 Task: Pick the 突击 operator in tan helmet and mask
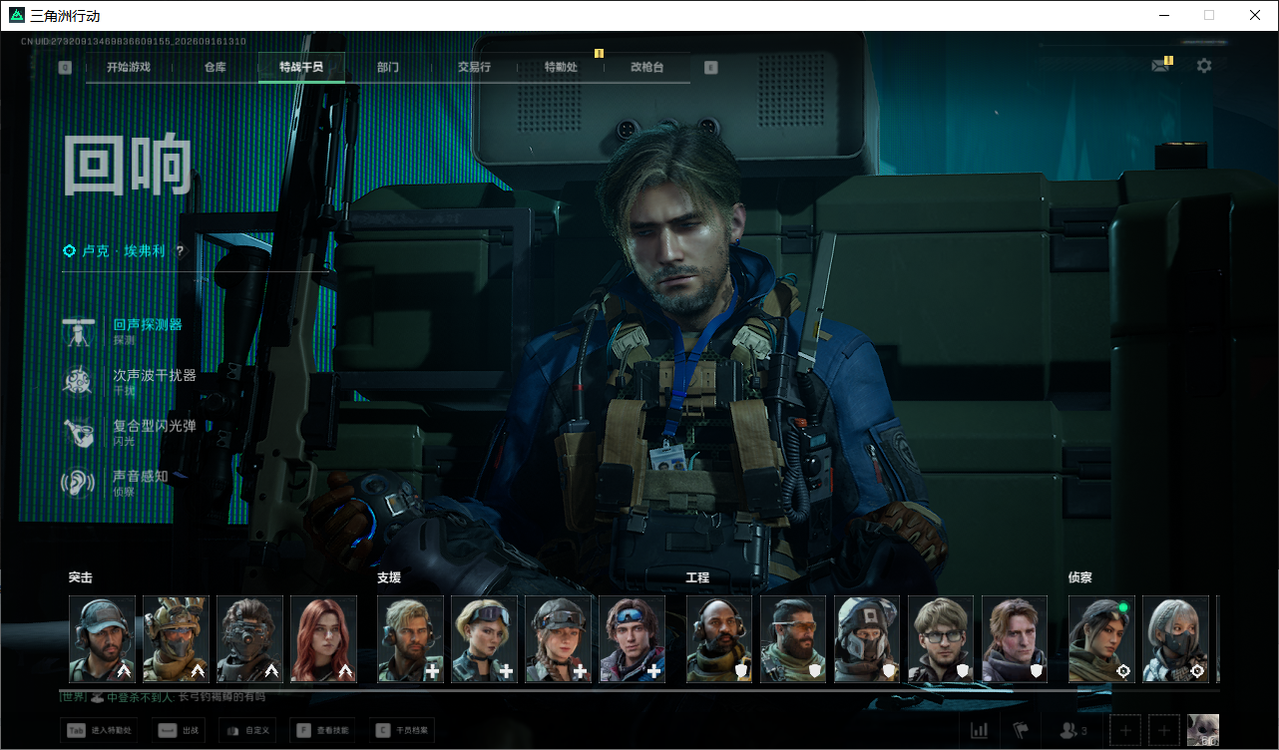(176, 639)
